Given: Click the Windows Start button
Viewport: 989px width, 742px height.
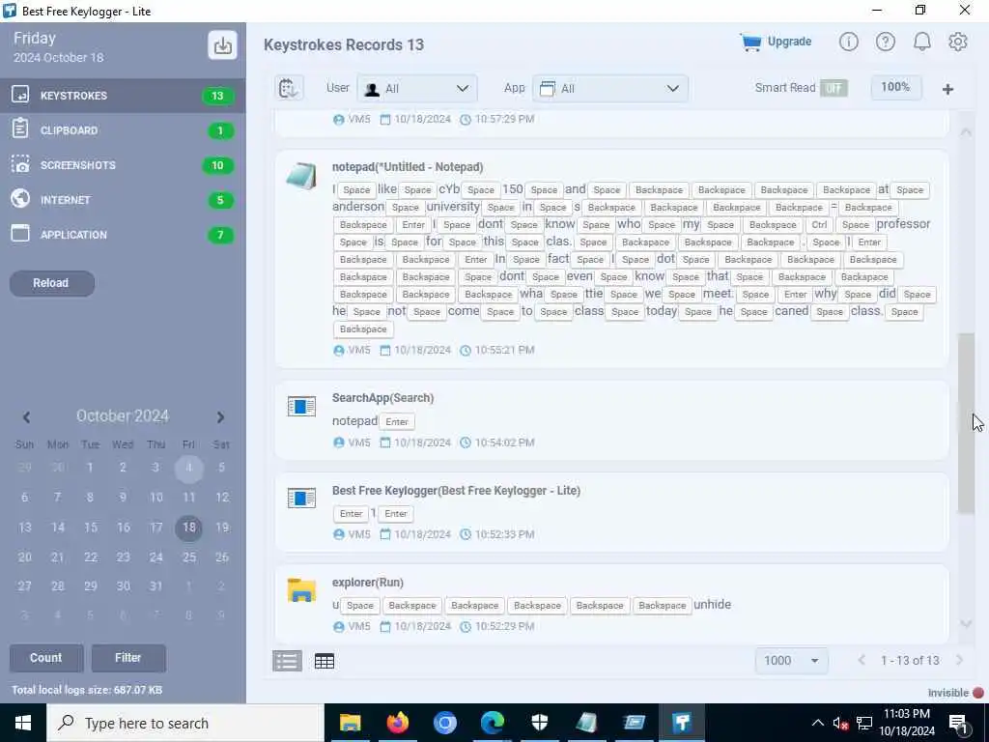Looking at the screenshot, I should point(23,723).
